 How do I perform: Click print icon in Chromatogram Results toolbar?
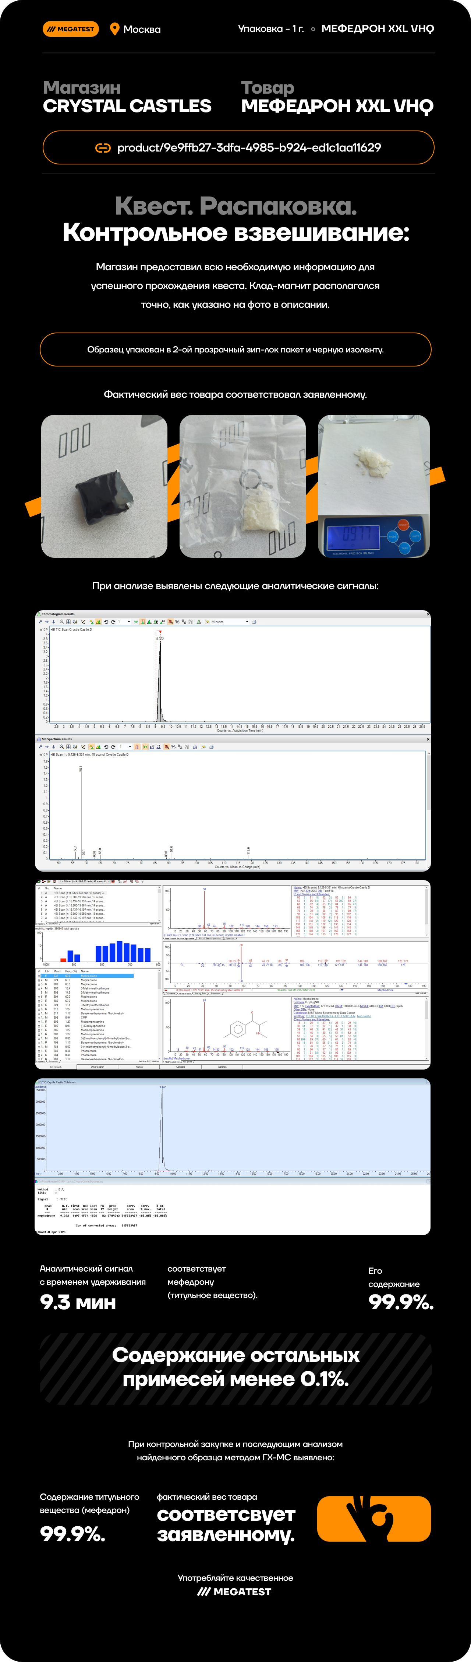[x=254, y=622]
